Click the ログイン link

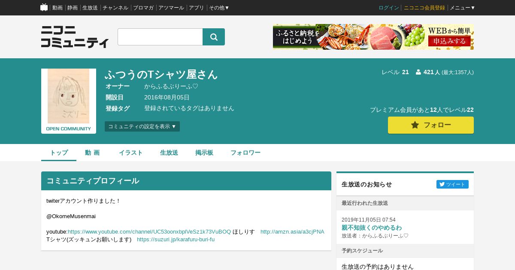389,8
